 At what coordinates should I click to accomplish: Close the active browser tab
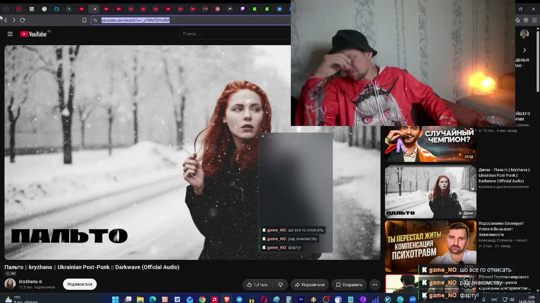94,9
